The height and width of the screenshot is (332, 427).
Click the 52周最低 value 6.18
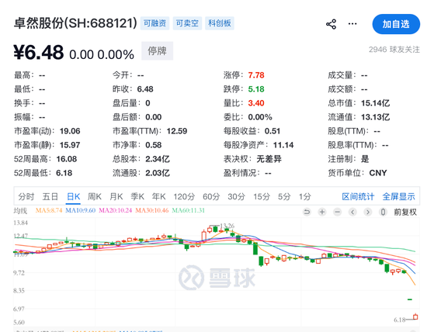[x=64, y=173]
